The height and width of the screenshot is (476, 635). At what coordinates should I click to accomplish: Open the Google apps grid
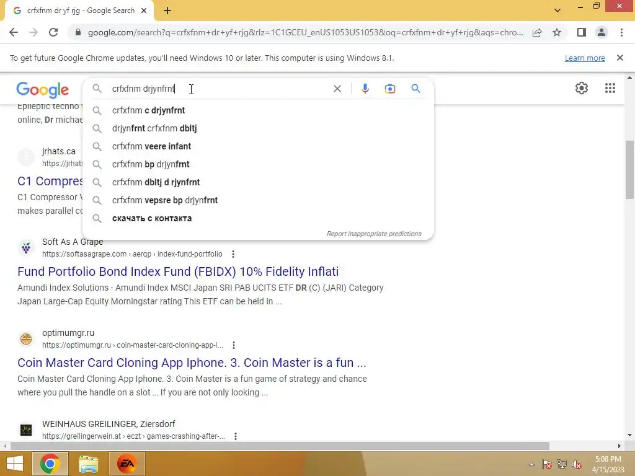click(610, 88)
